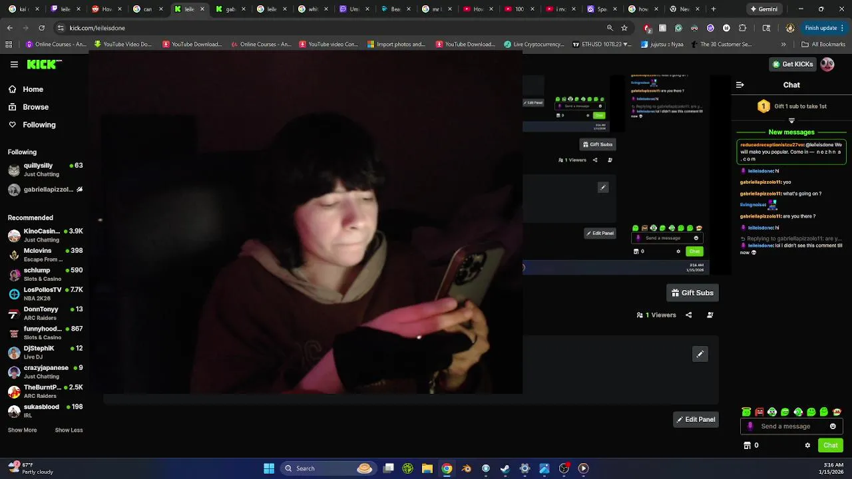
Task: Collapse recommended list with Show Less
Action: (x=69, y=430)
